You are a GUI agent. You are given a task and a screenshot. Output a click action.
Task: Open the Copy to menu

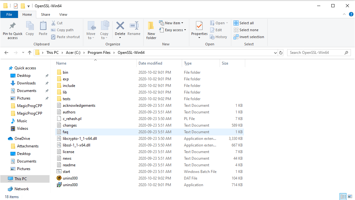click(104, 31)
